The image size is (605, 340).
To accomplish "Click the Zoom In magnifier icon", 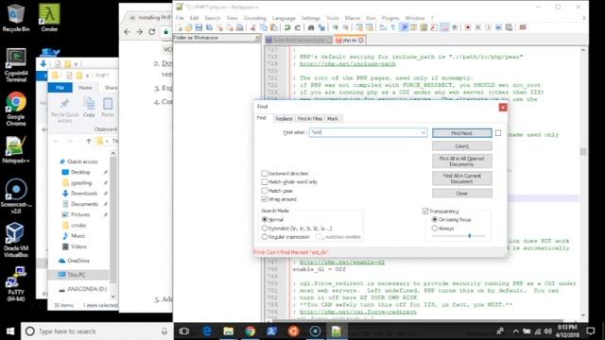I will click(336, 27).
